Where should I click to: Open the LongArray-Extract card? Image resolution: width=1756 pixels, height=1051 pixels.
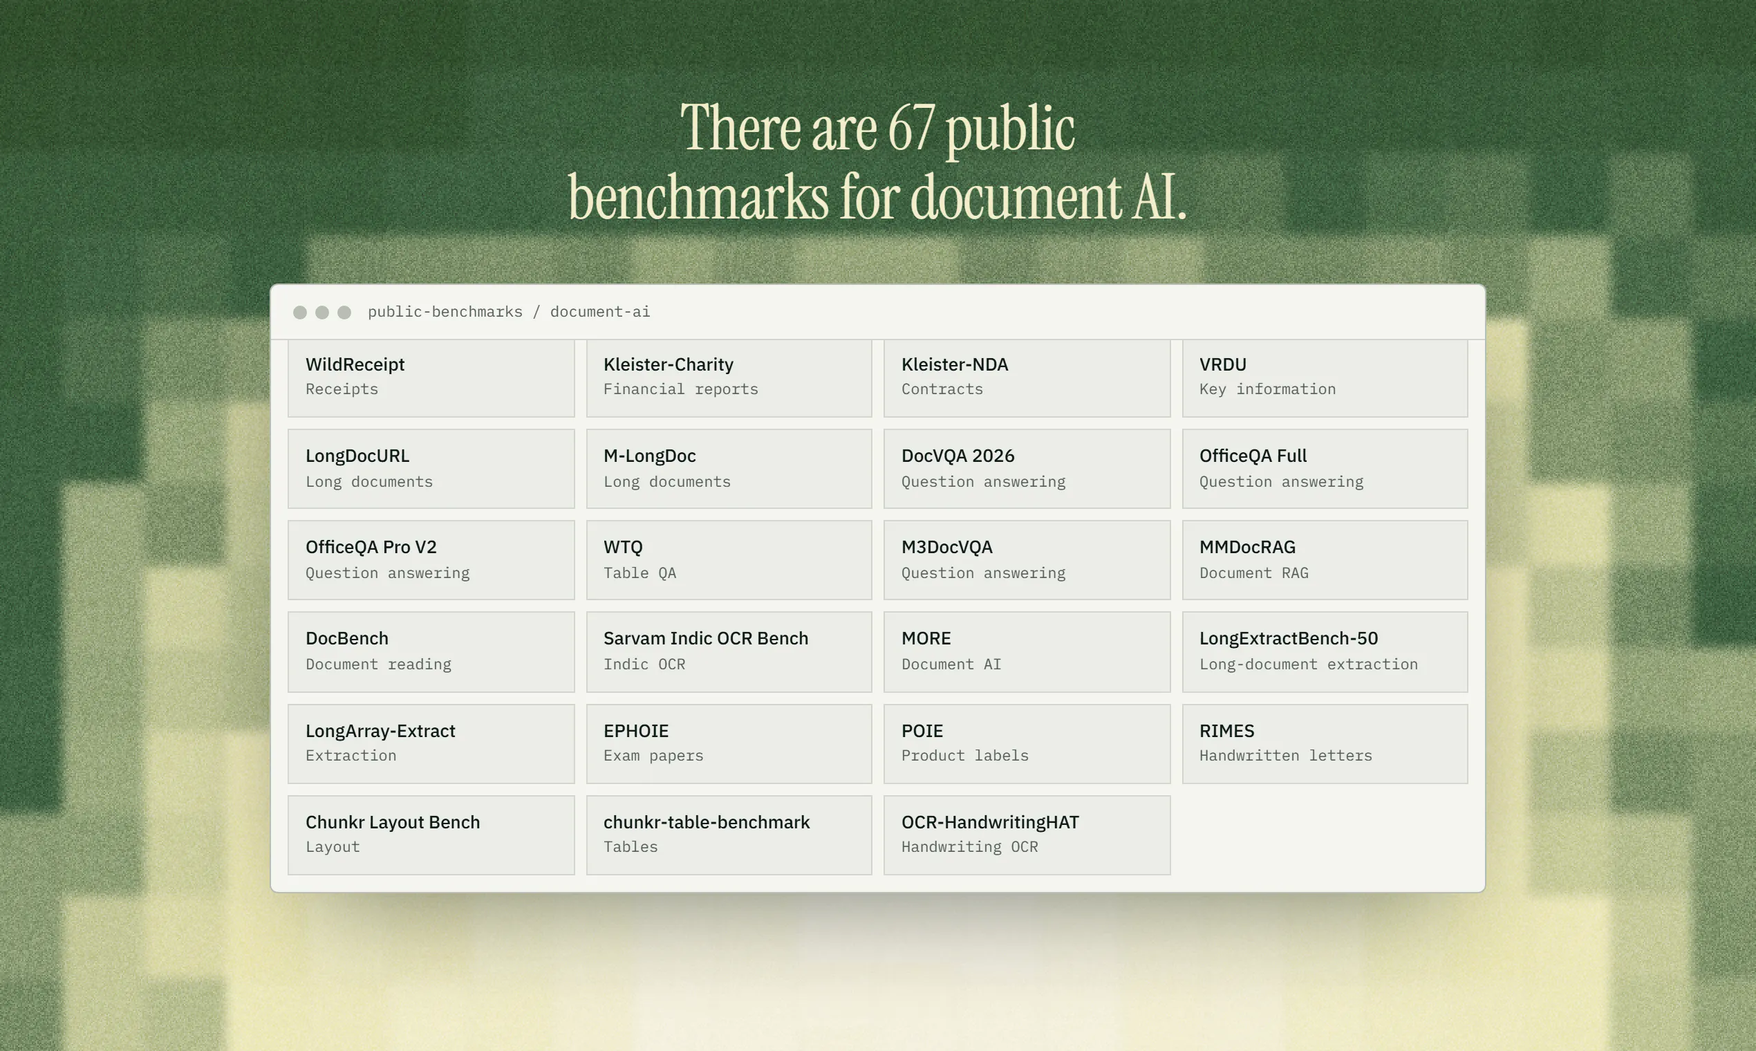point(431,743)
